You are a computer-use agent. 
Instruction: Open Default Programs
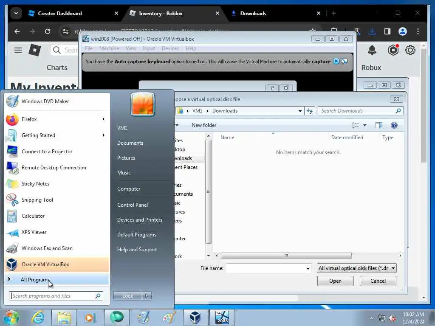[x=137, y=235]
